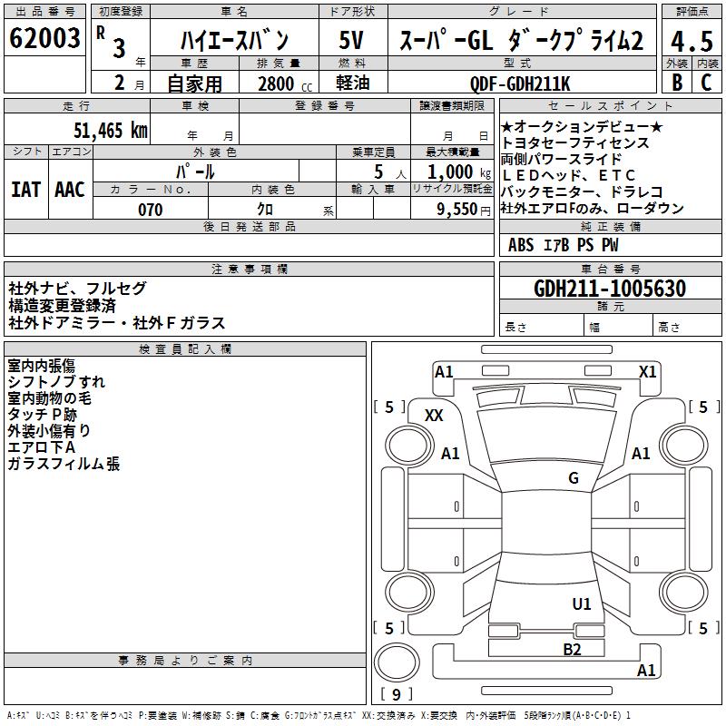Click the spare tire value [9]
Viewport: 726px width, 726px height.
397,694
